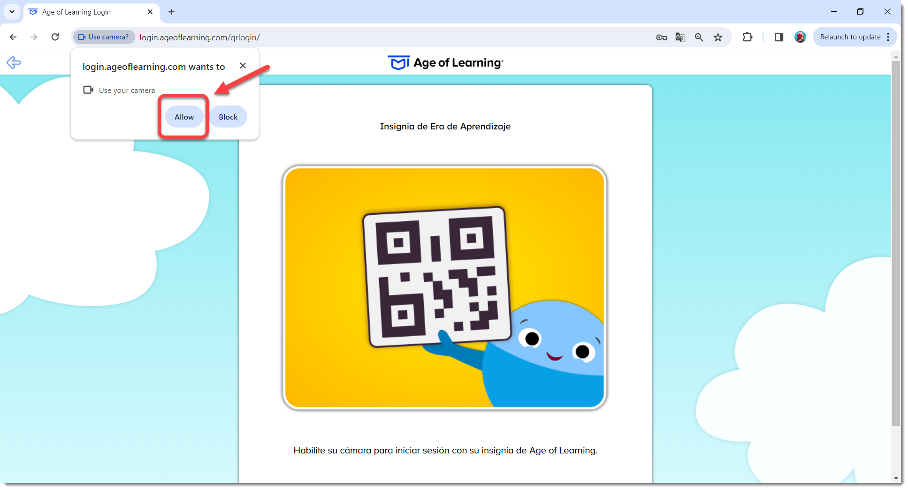Dismiss the camera permission prompt
The width and height of the screenshot is (908, 490).
click(243, 66)
